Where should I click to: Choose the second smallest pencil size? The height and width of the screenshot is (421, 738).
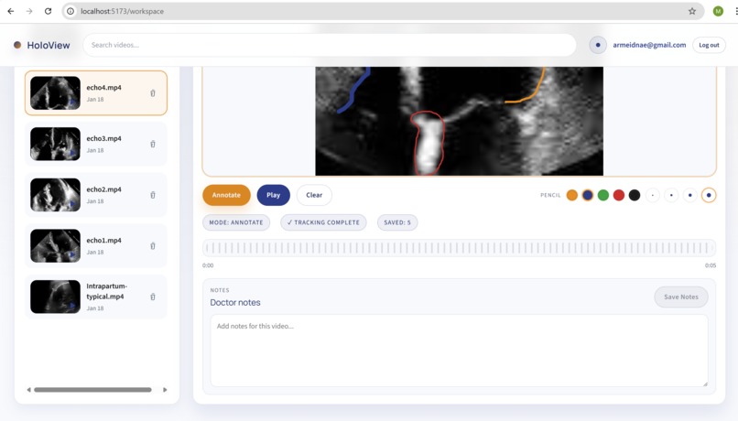coord(671,195)
